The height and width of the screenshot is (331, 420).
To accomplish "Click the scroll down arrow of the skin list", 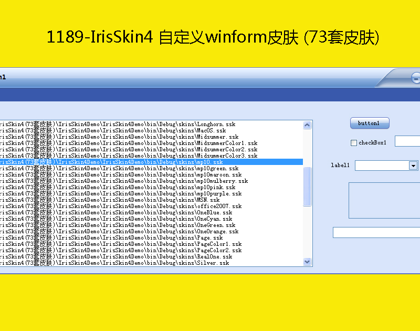I will 307,262.
